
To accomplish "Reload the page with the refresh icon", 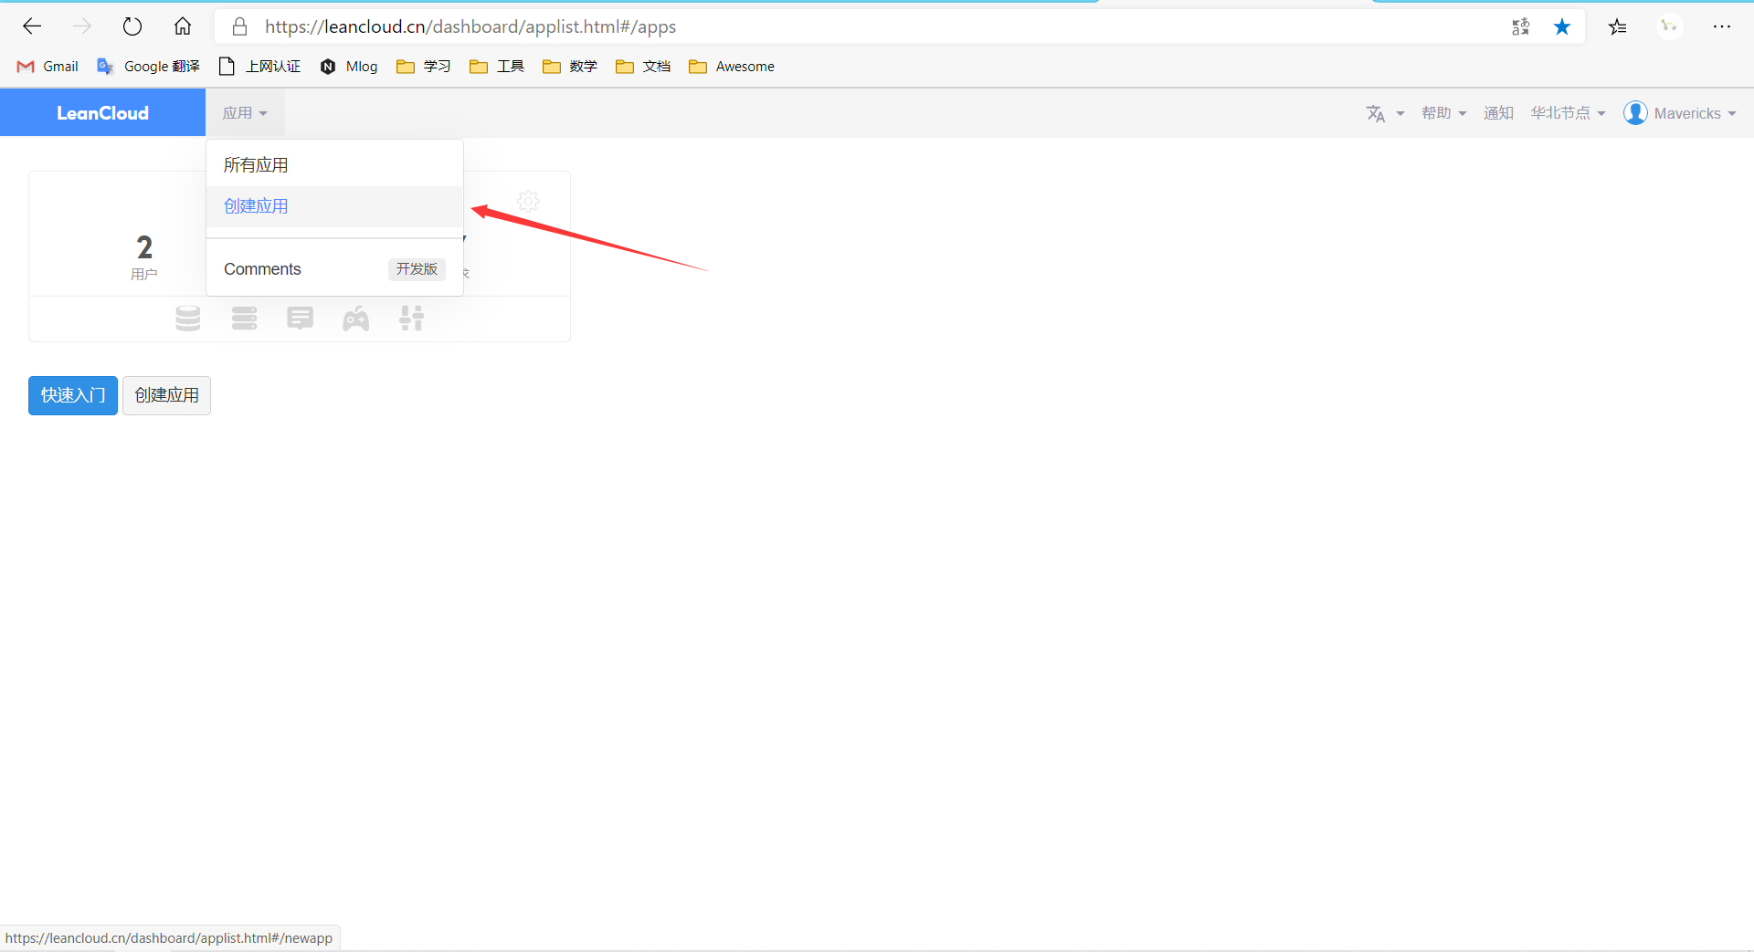I will pos(132,26).
